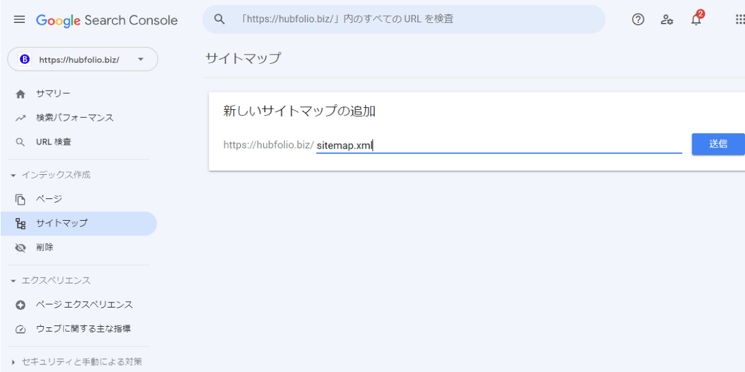Viewport: 745px width, 372px height.
Task: Click the サイトマップ page title
Action: click(x=243, y=59)
